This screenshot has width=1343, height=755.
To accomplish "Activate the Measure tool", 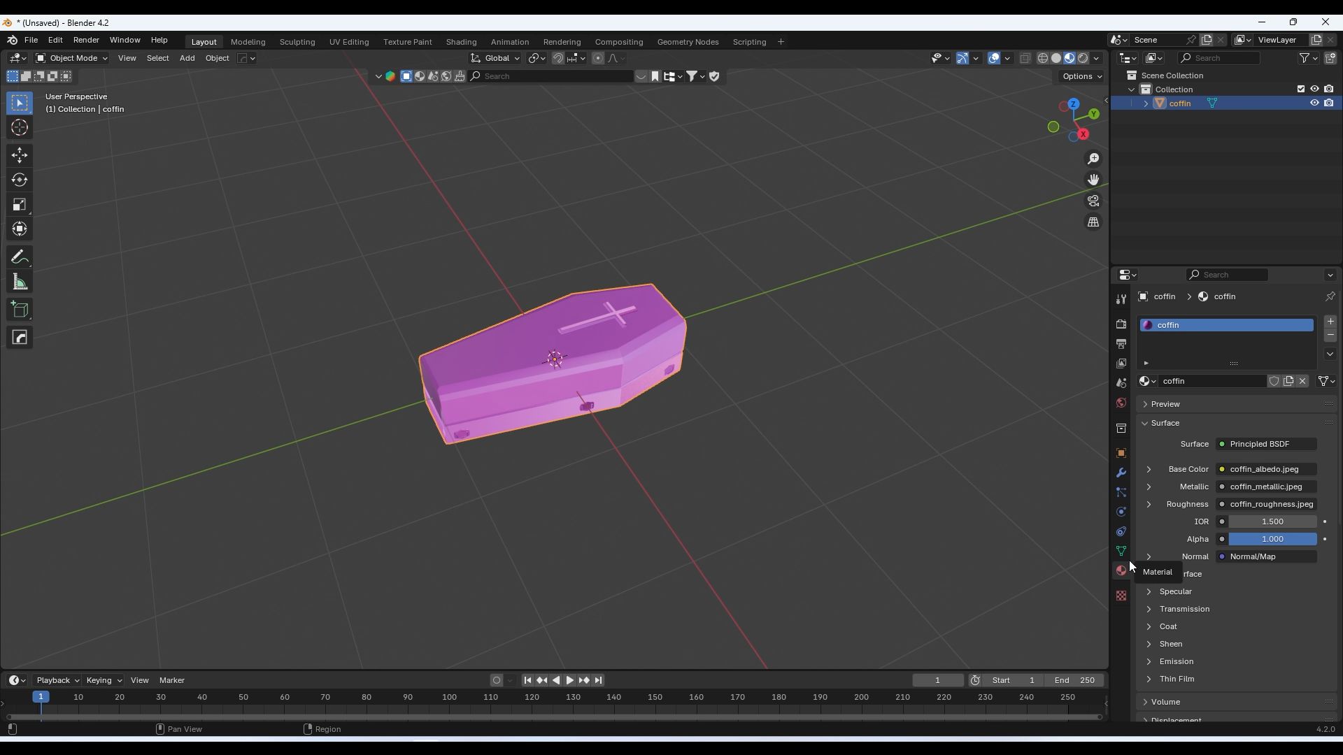I will [20, 282].
